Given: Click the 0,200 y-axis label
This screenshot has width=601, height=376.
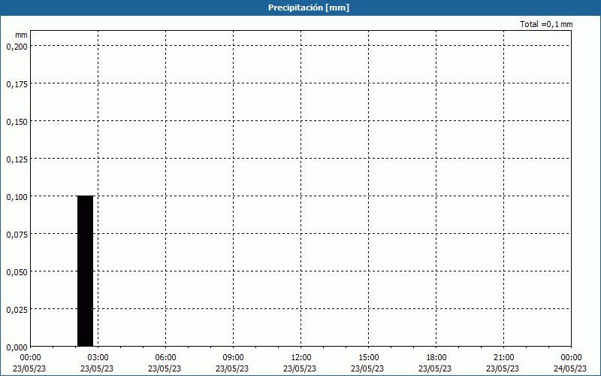Looking at the screenshot, I should [x=17, y=46].
